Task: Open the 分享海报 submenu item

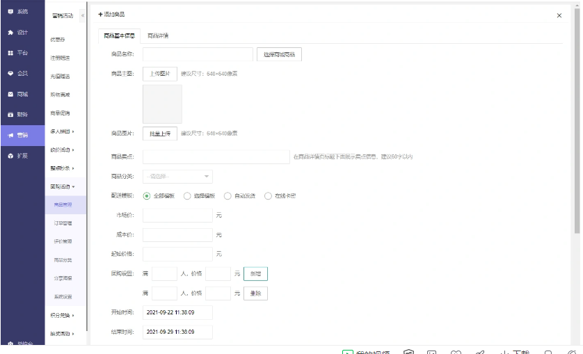Action: tap(63, 278)
